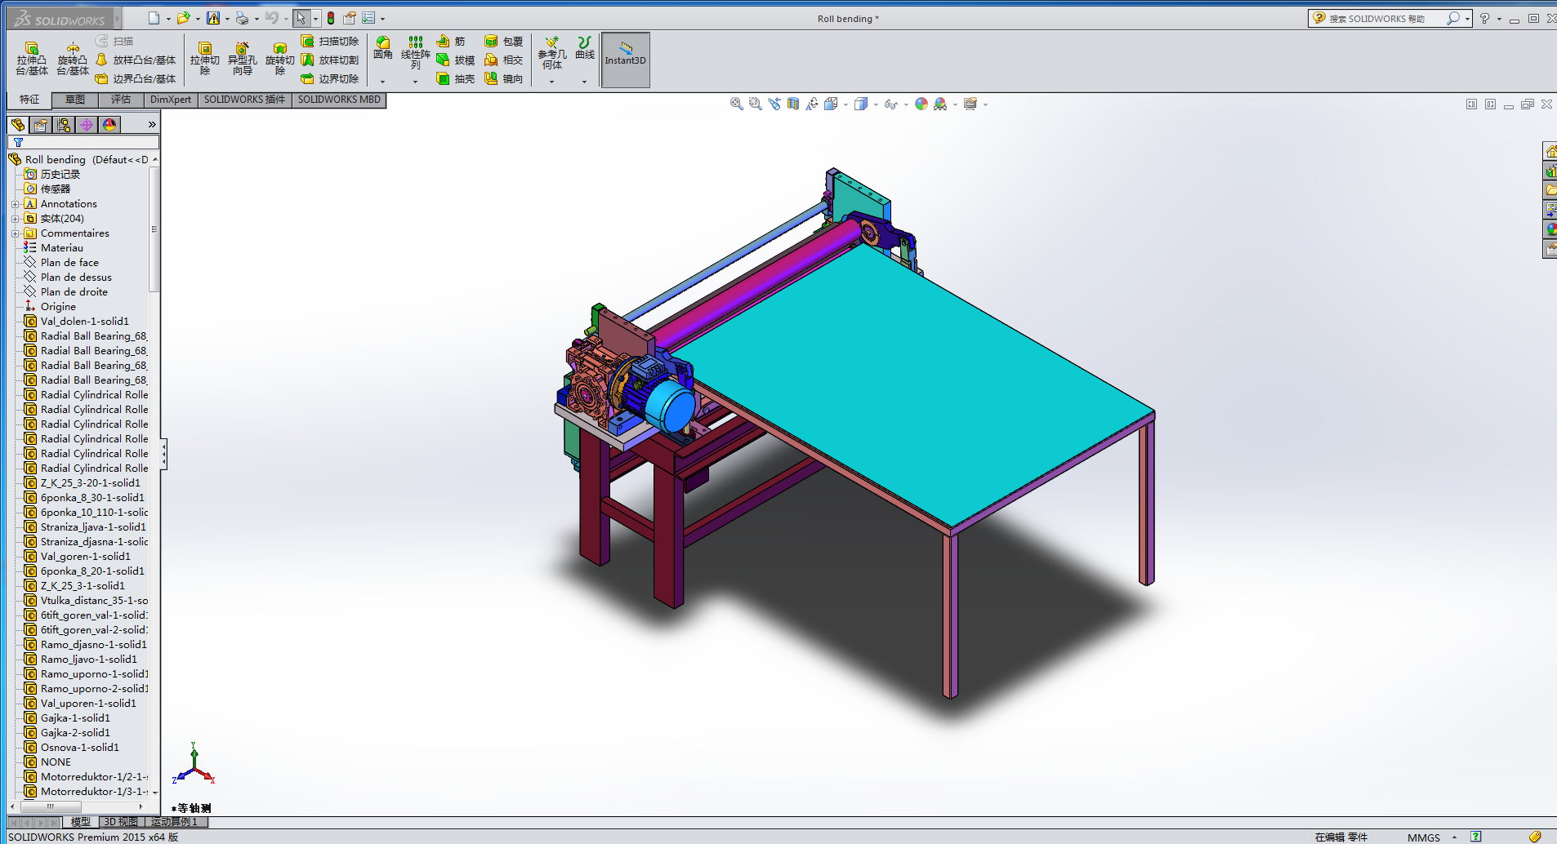Image resolution: width=1557 pixels, height=844 pixels.
Task: Click the 扫描切除 swept cut tool
Action: pos(330,41)
